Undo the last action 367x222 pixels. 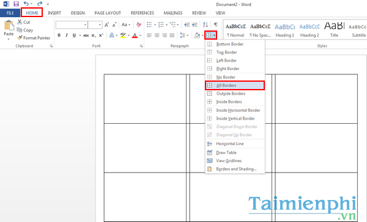(x=26, y=4)
